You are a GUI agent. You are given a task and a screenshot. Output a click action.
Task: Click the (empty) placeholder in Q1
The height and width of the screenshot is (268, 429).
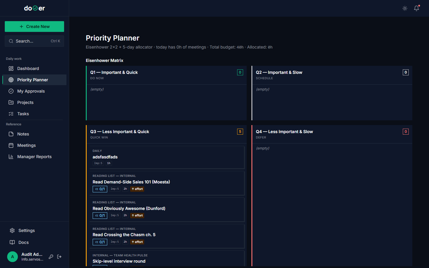click(97, 89)
